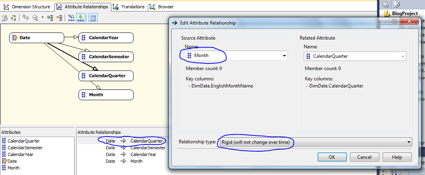This screenshot has height=175, width=425.
Task: Select the CalendarSemester node in the diagram
Action: tap(106, 57)
